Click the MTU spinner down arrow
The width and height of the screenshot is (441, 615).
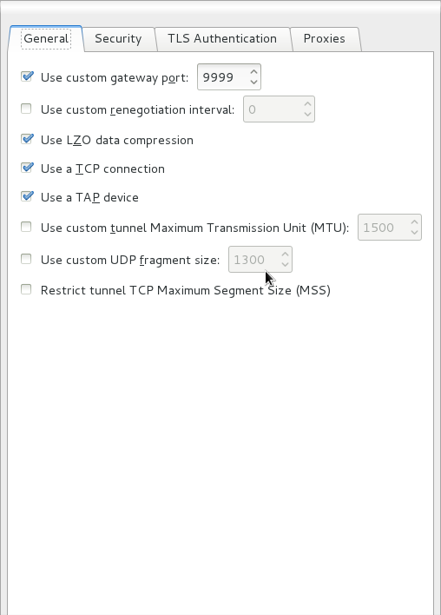pos(414,233)
